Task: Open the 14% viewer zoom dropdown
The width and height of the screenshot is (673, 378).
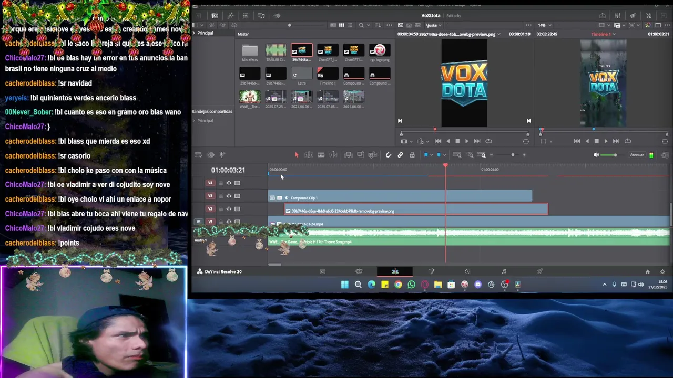Action: 550,25
